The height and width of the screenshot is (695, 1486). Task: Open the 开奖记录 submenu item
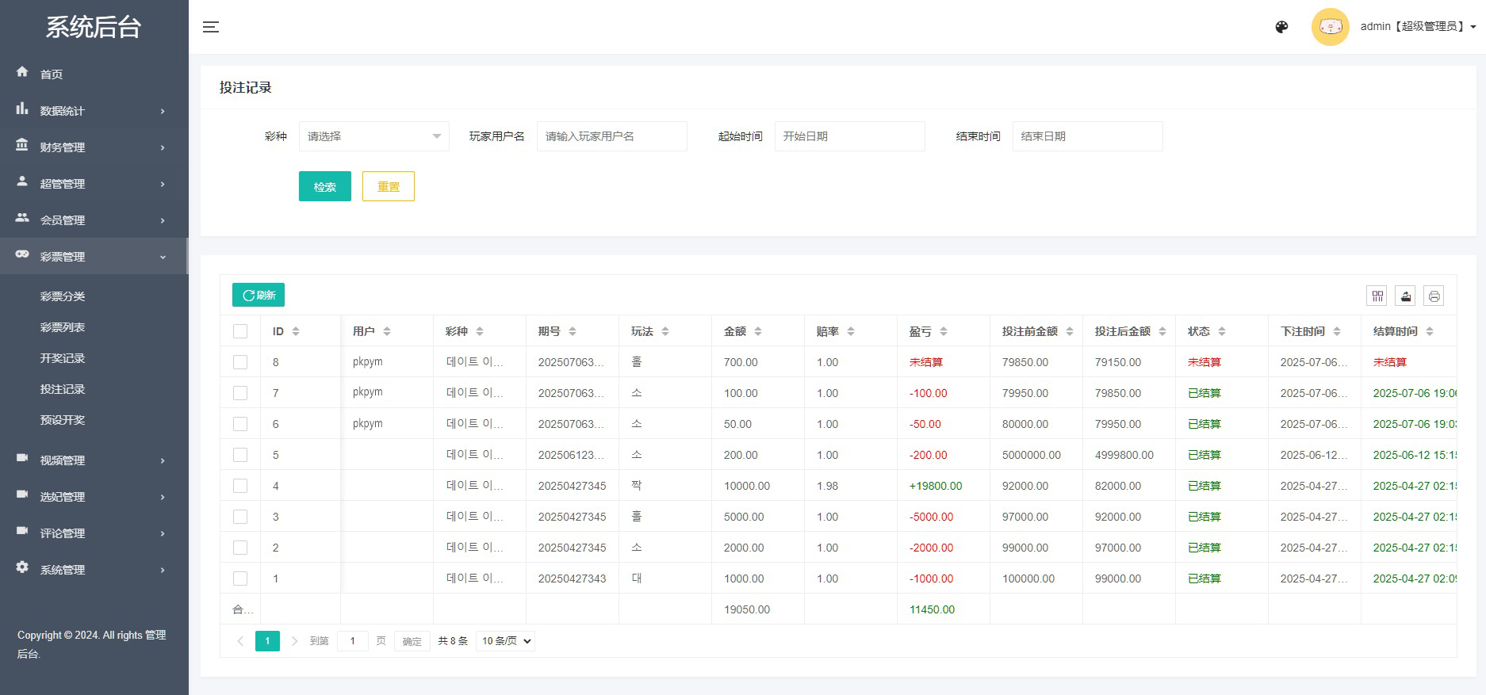(x=63, y=358)
